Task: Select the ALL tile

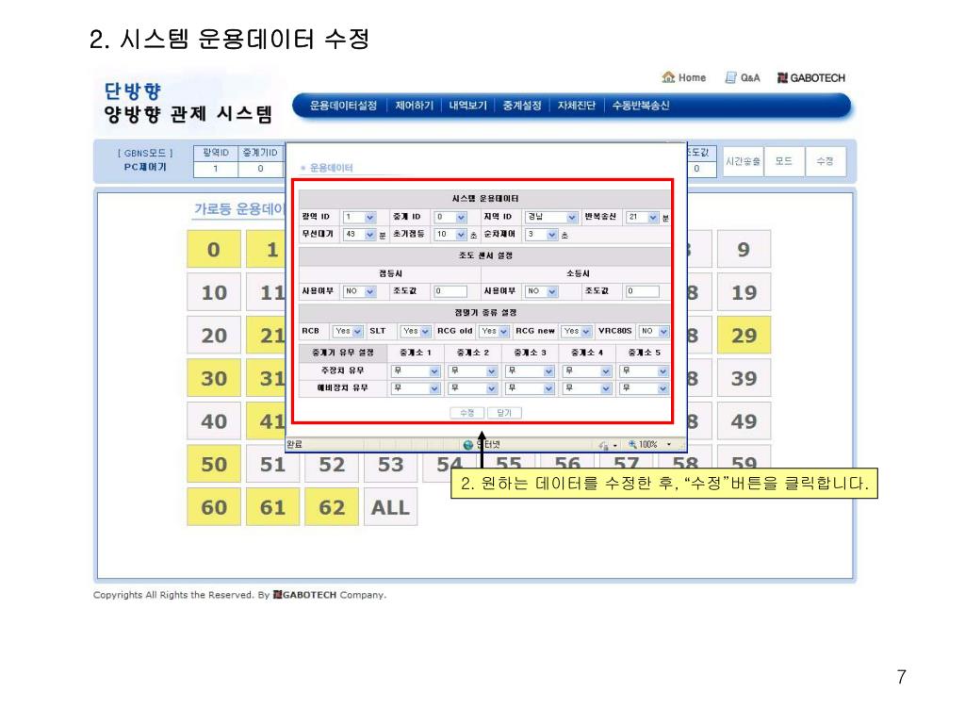Action: (x=391, y=507)
